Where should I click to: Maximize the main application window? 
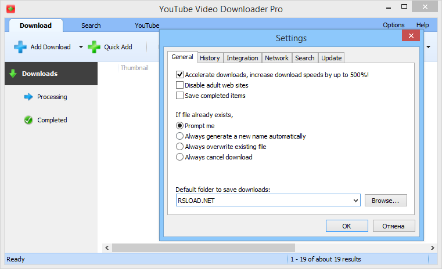coord(404,7)
